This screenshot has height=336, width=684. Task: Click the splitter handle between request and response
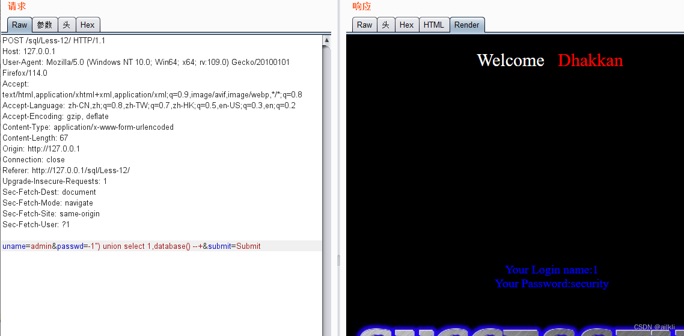(x=338, y=261)
